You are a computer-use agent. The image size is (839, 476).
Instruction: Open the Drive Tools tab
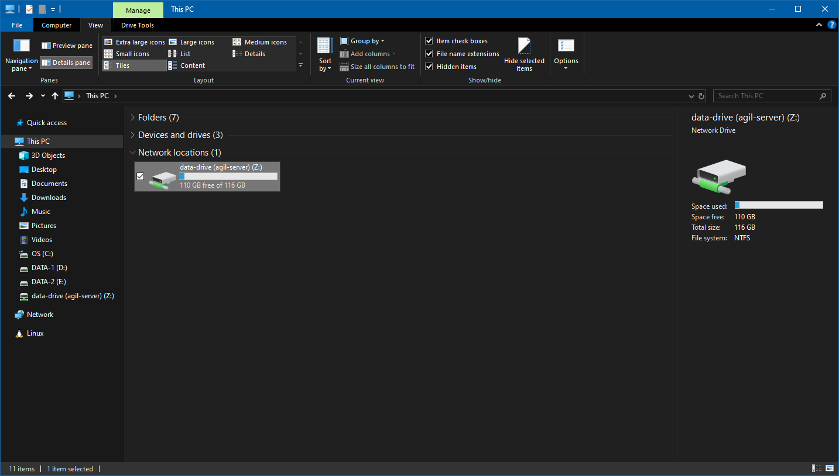coord(138,25)
